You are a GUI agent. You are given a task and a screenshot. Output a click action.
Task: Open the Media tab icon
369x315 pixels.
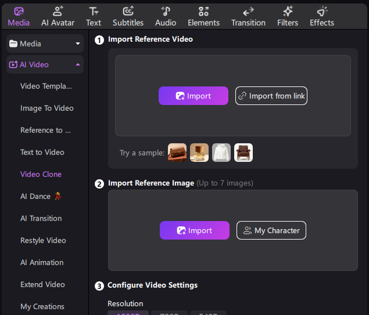19,11
